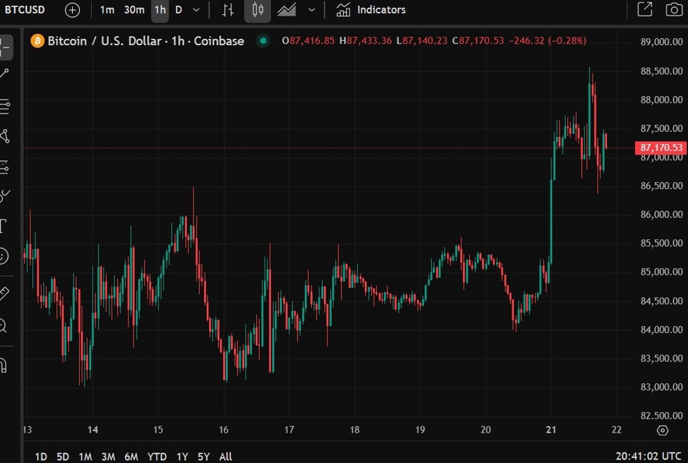Click date label 21 on the time axis

click(x=551, y=430)
